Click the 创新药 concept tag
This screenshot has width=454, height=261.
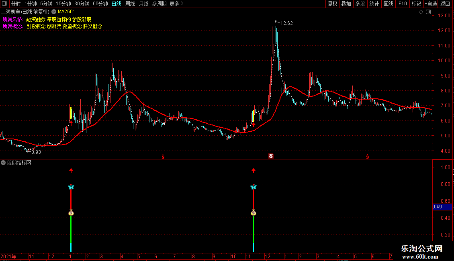pos(54,27)
